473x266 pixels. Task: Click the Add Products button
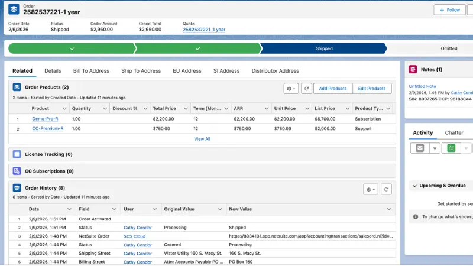(333, 88)
